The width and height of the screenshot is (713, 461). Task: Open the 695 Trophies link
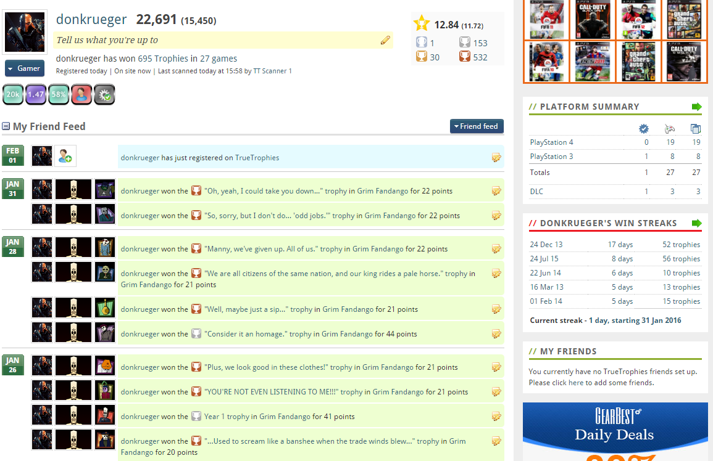tap(163, 59)
